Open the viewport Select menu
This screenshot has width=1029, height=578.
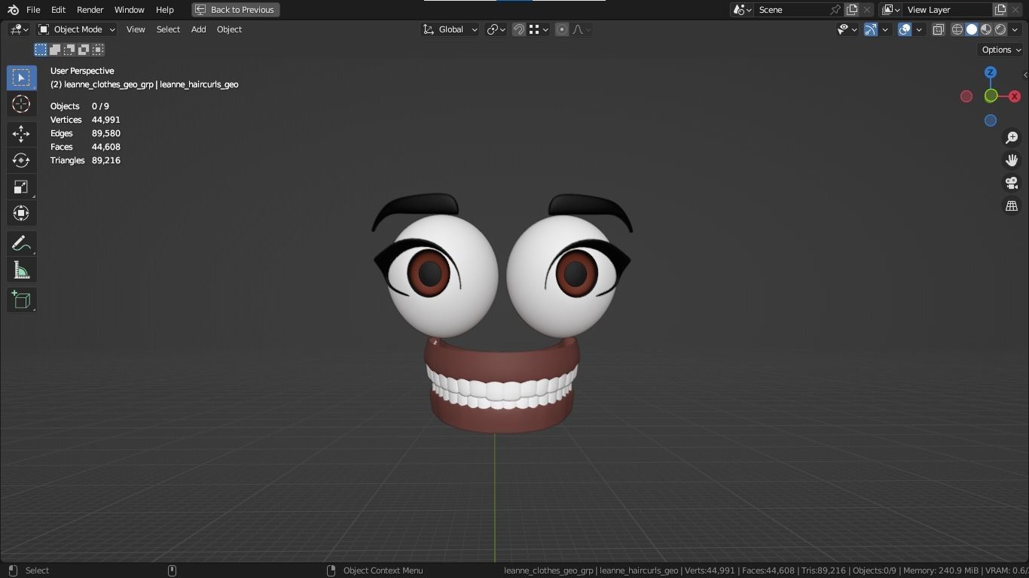pos(168,29)
